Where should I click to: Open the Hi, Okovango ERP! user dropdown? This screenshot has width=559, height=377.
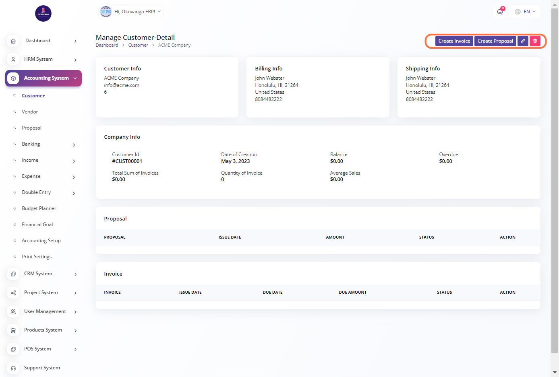[131, 12]
